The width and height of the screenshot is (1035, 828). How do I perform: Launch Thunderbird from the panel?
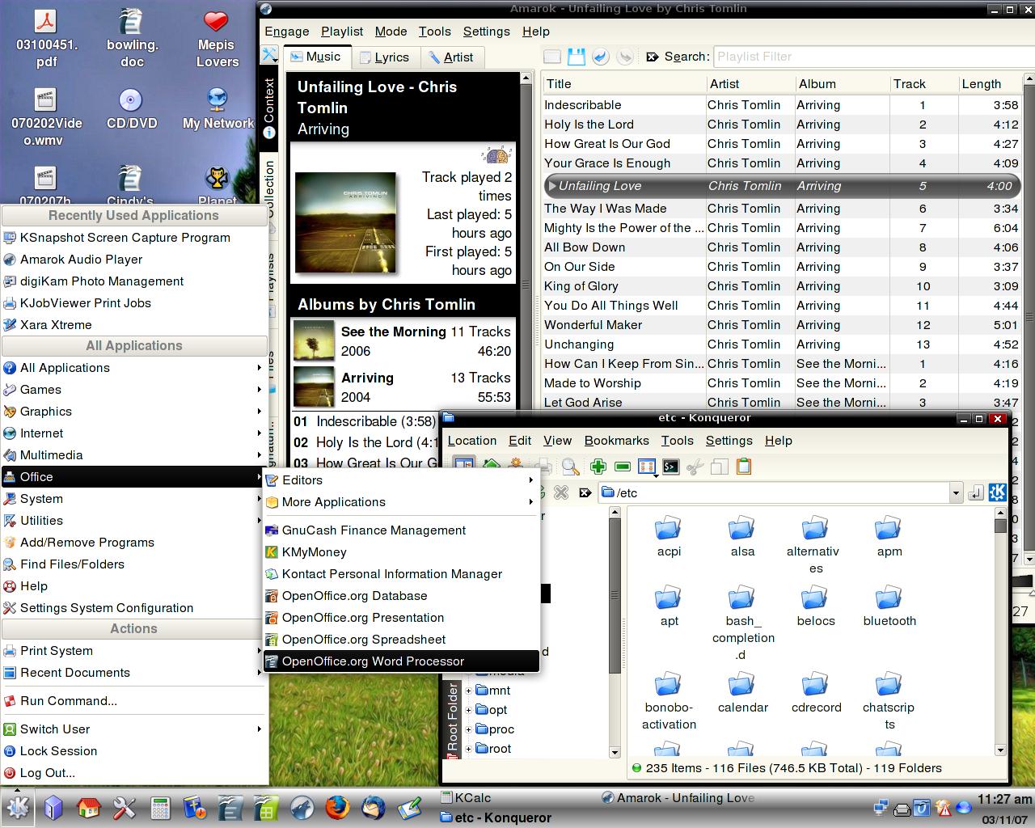pos(374,807)
